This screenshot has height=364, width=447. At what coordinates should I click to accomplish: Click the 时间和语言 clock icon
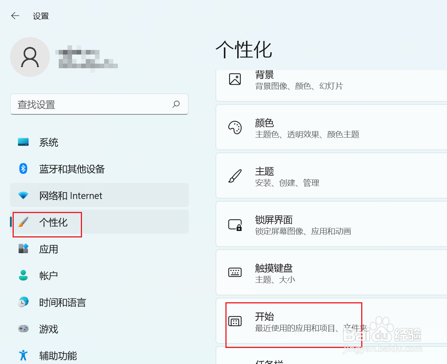tap(23, 302)
